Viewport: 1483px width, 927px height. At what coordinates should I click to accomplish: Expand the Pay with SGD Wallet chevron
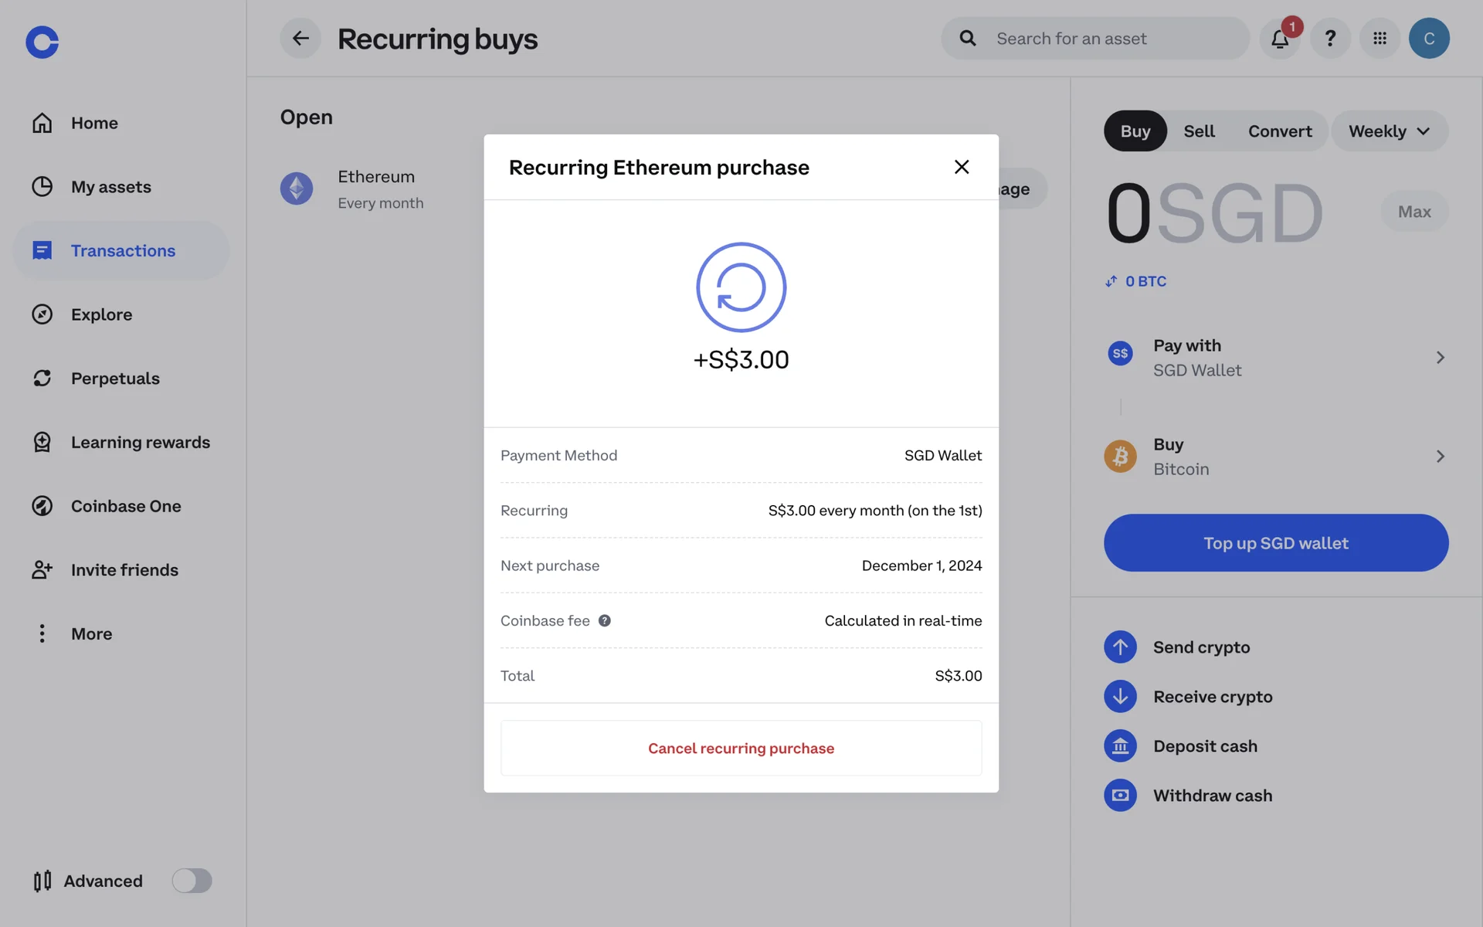pyautogui.click(x=1440, y=358)
